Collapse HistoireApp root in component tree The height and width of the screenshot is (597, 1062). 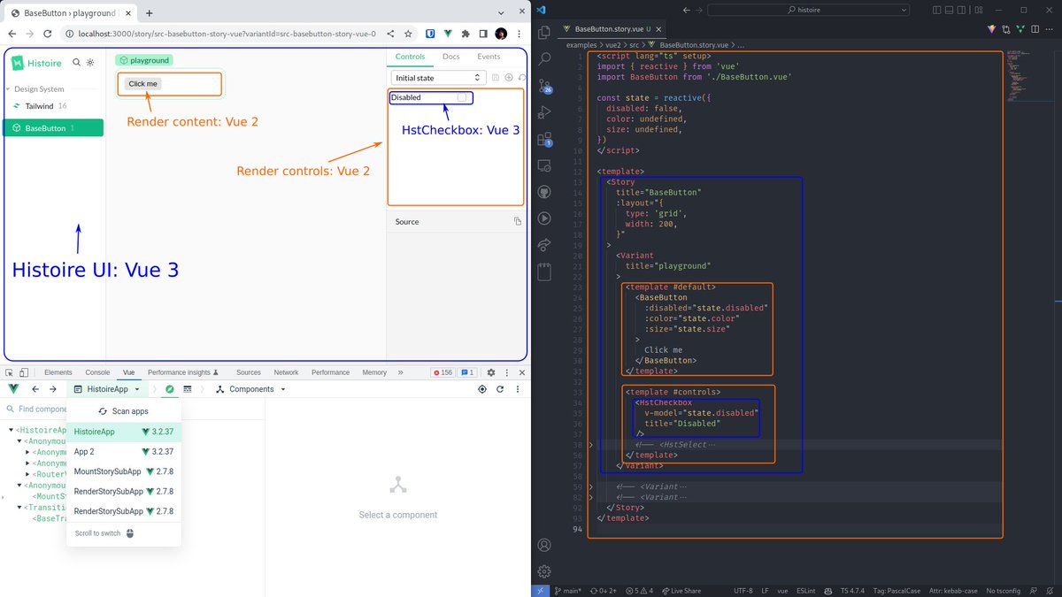point(12,430)
